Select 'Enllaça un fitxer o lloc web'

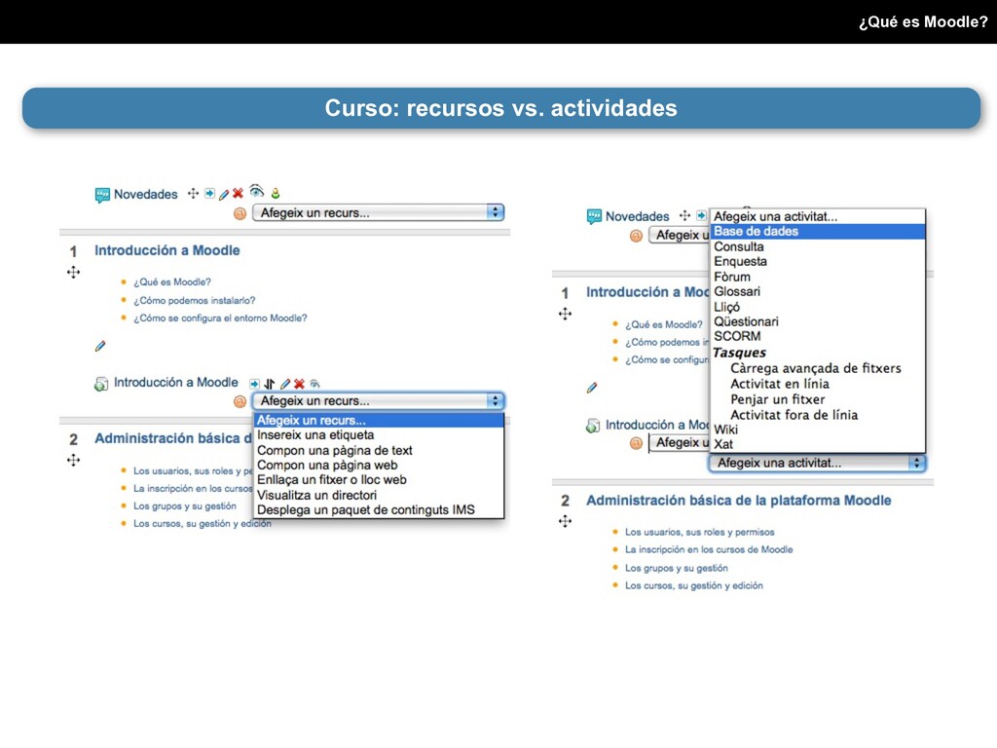(379, 480)
